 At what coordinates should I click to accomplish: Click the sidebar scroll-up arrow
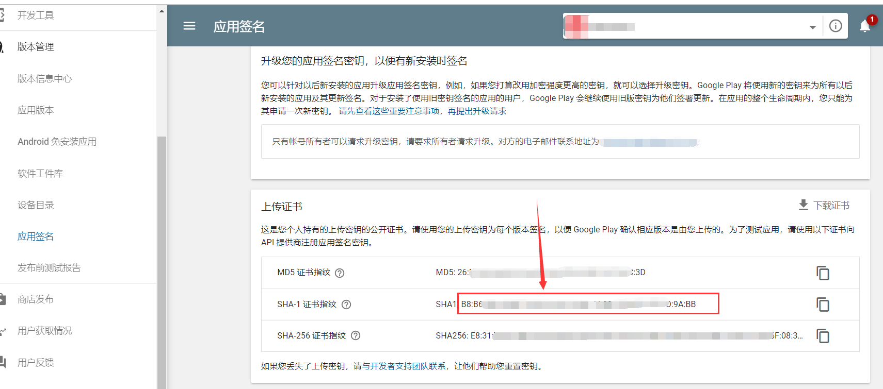[162, 11]
